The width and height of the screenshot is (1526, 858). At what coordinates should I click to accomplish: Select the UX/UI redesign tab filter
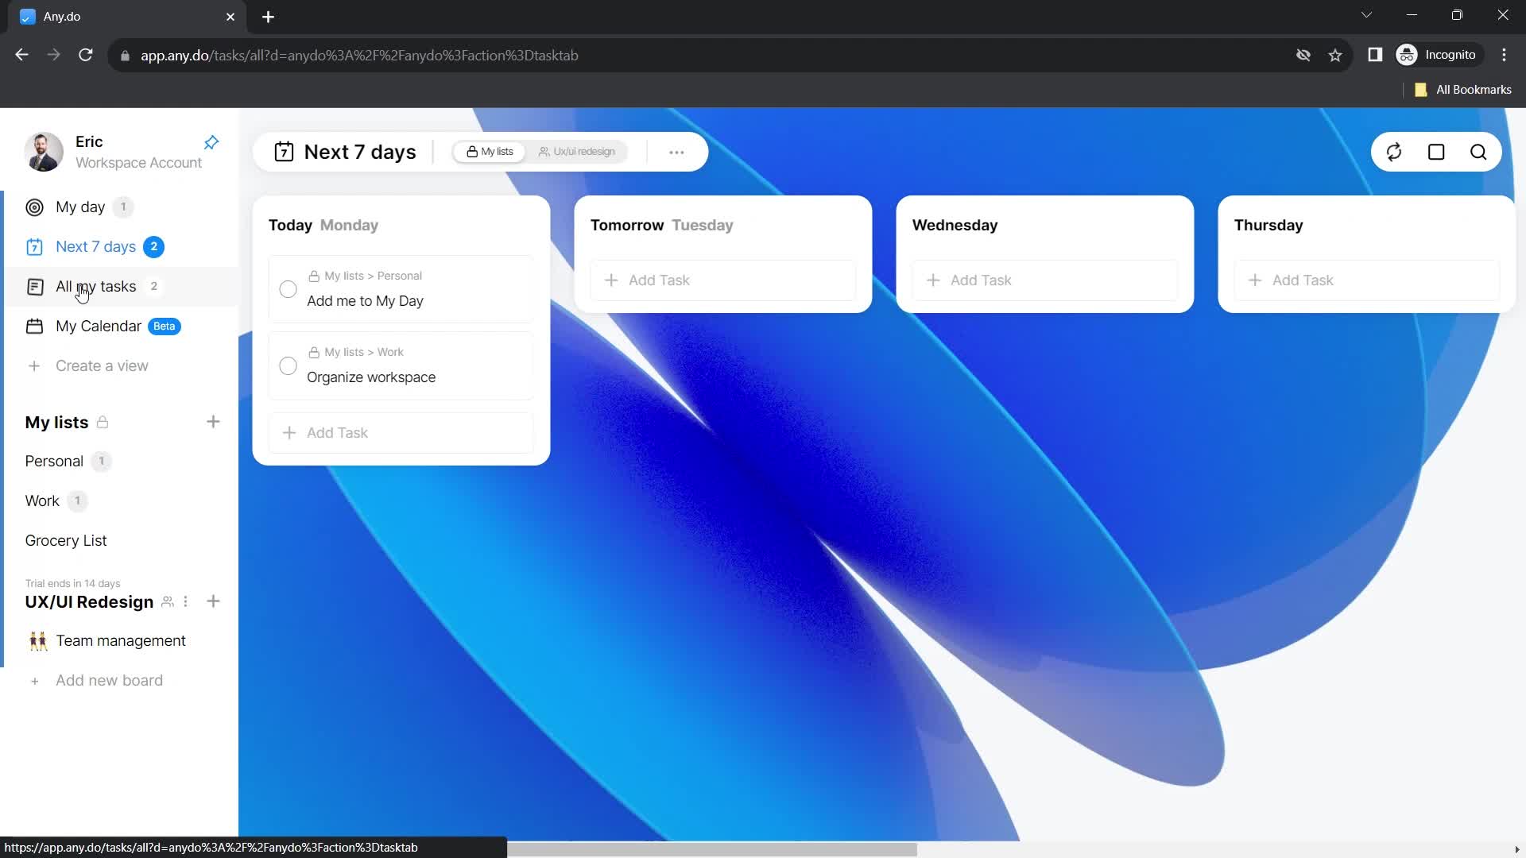tap(579, 151)
